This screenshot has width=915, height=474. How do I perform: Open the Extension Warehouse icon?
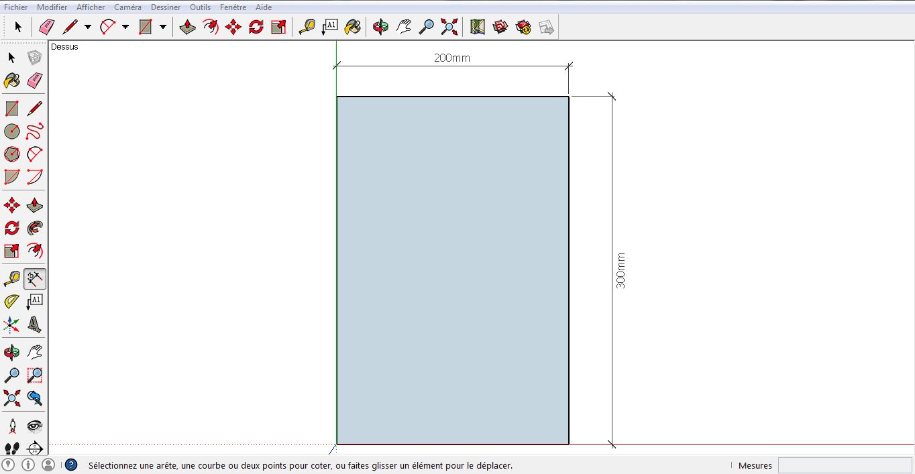pyautogui.click(x=523, y=27)
